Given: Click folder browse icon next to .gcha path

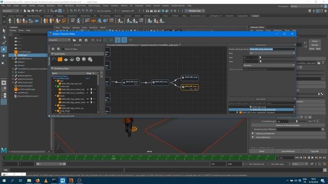Looking at the screenshot, I should pos(319,63).
